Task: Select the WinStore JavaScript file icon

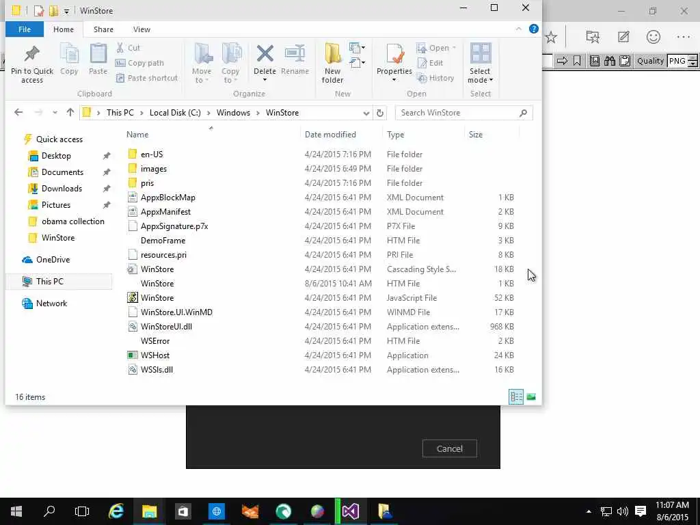Action: [x=132, y=298]
